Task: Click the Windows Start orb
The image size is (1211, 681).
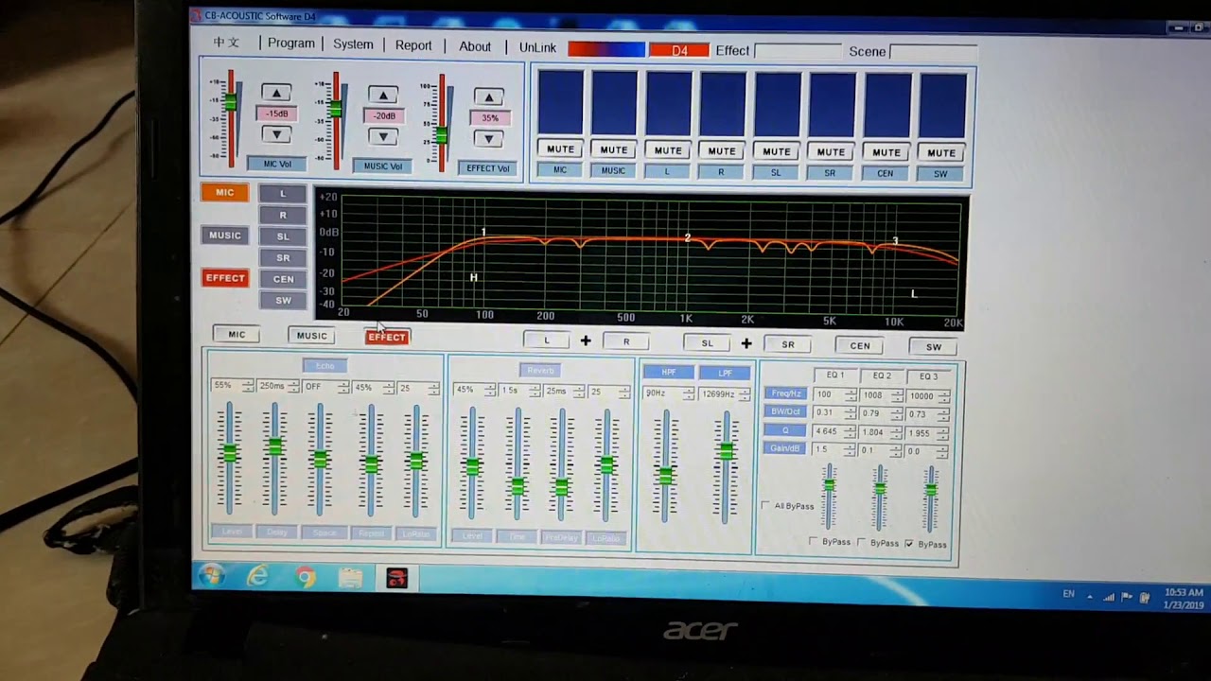Action: (211, 574)
